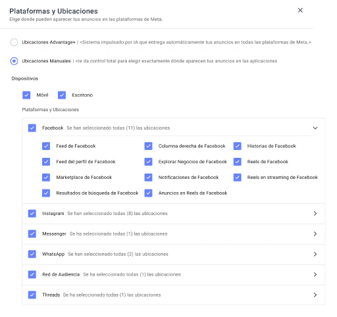This screenshot has width=337, height=317.
Task: Click the Columna derecha de Facebook label
Action: click(x=192, y=146)
